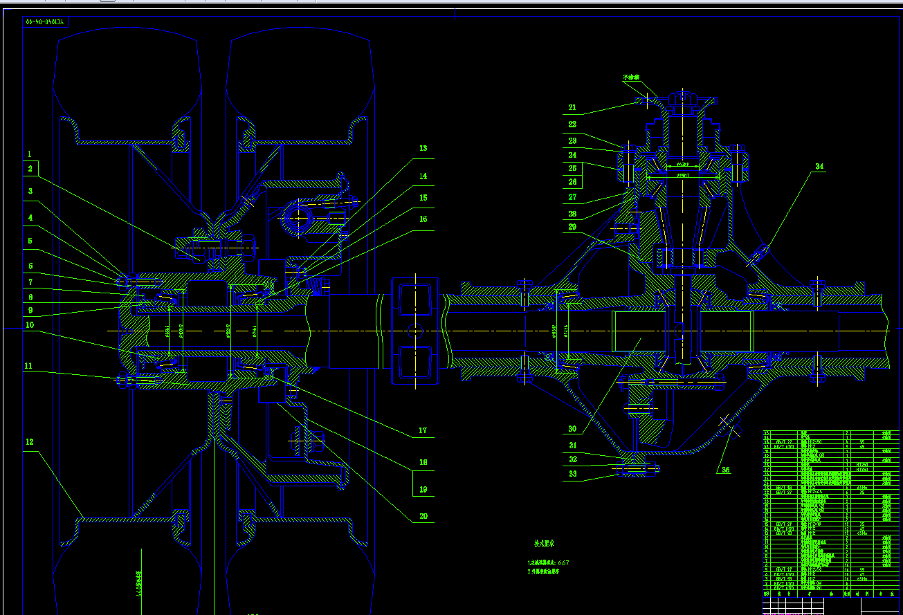
Task: Click part callout number 9
Action: click(x=30, y=311)
